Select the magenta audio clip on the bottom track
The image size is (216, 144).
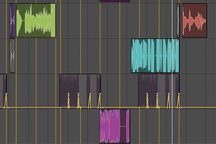click(x=115, y=126)
